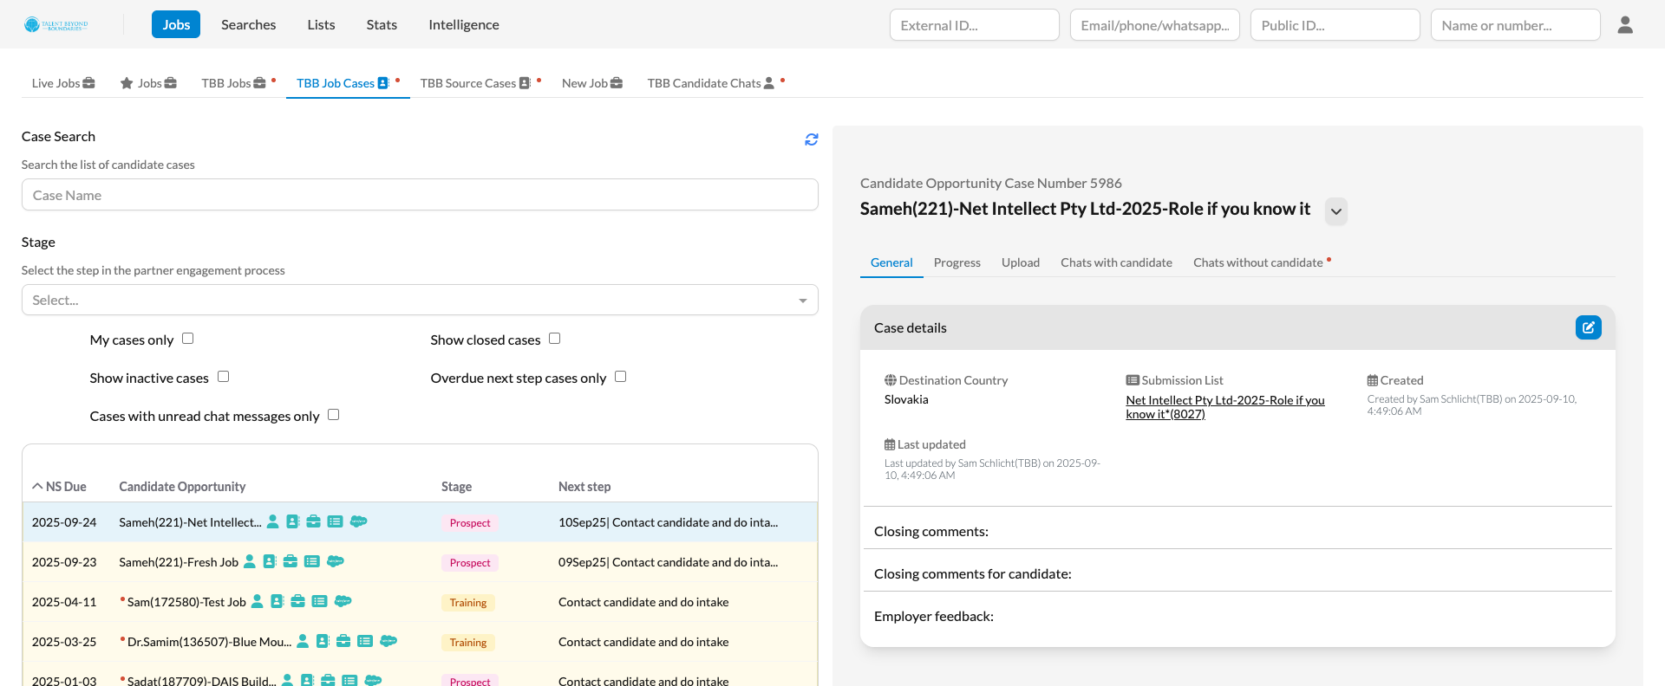
Task: Click the briefcase icon in Sameh Fresh Job row
Action: tap(291, 561)
